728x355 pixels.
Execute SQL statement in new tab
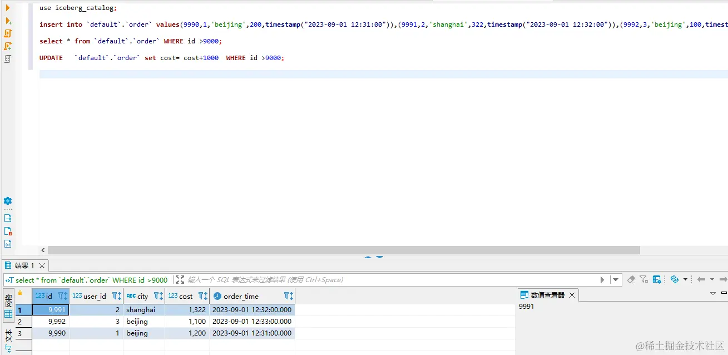click(x=8, y=21)
